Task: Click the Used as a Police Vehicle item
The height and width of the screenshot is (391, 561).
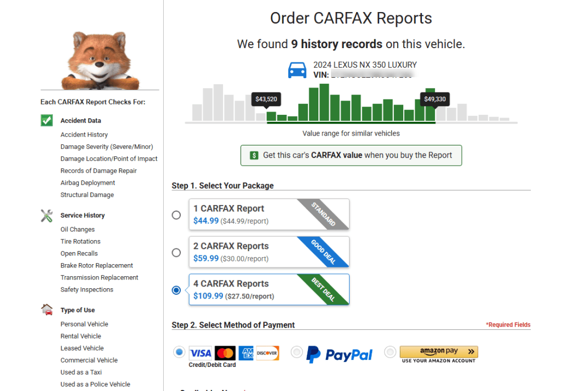Action: tap(95, 384)
